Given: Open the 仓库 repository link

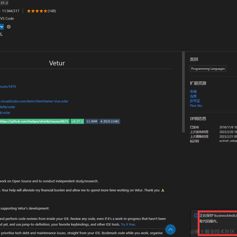Looking at the screenshot, I should 193,96.
